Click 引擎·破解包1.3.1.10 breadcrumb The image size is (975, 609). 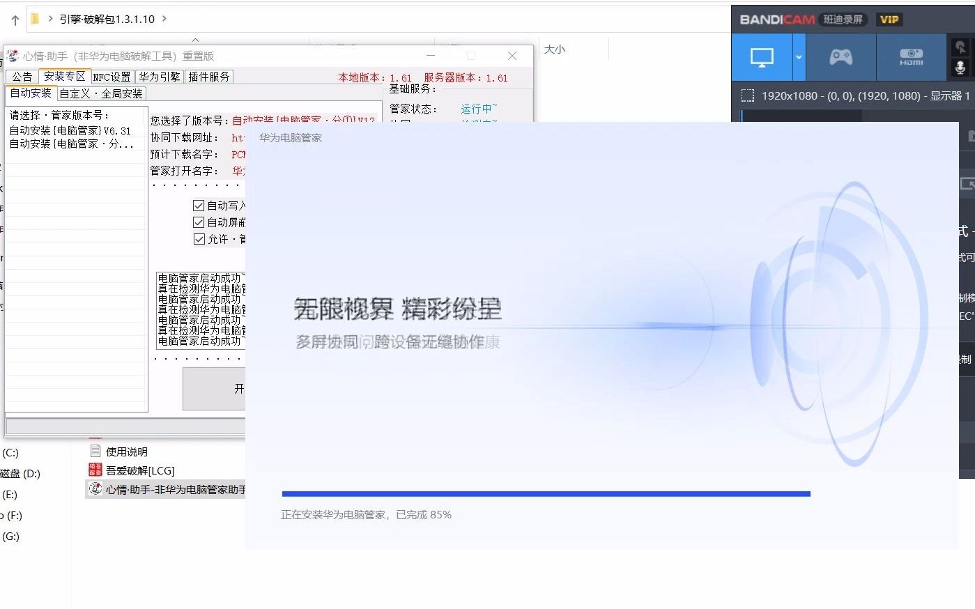(107, 19)
